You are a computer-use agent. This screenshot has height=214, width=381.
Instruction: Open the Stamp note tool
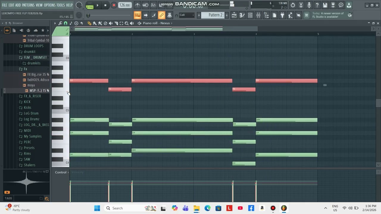71,23
